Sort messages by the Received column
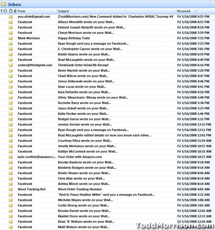This screenshot has width=215, height=230. pyautogui.click(x=183, y=11)
